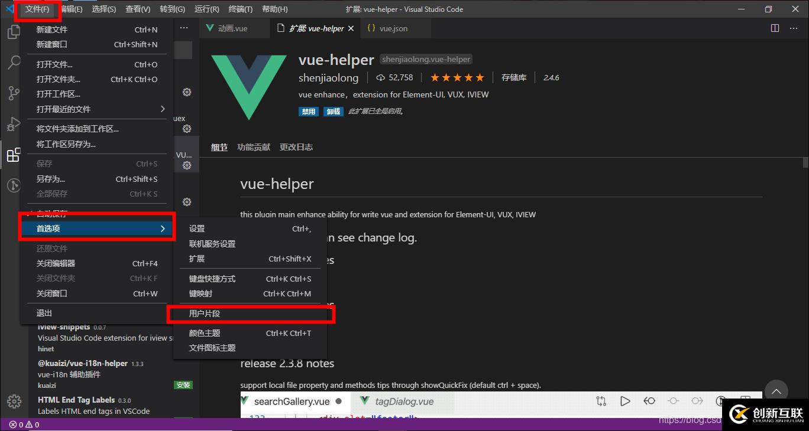
Task: Click the split editor icon
Action: pos(775,28)
